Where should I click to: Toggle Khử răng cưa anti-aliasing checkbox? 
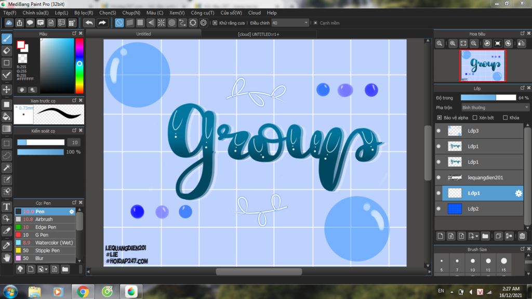(x=215, y=23)
